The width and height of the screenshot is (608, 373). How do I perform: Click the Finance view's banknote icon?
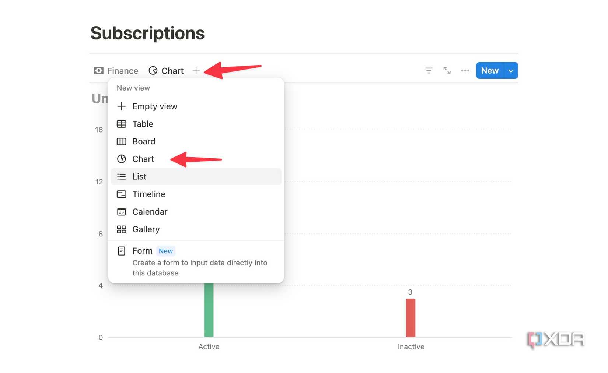[98, 70]
